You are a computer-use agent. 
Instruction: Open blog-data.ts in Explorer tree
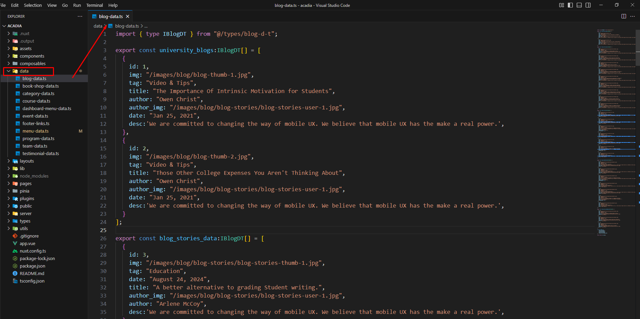pos(44,78)
